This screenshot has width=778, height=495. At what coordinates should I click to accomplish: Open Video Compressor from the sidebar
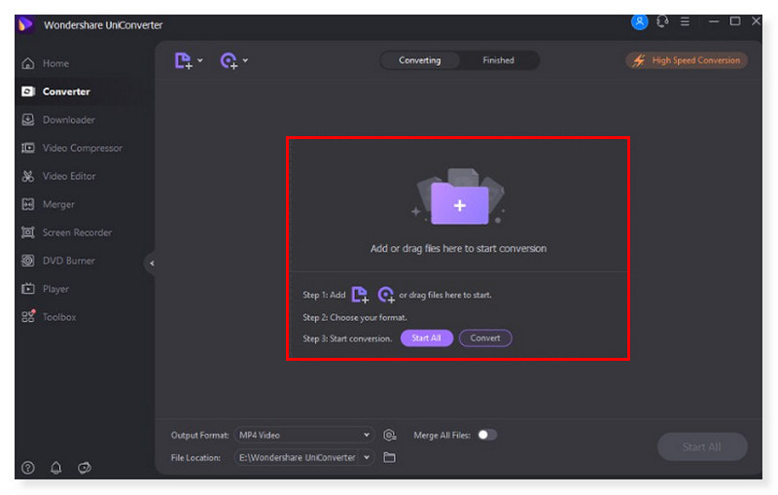coord(82,148)
